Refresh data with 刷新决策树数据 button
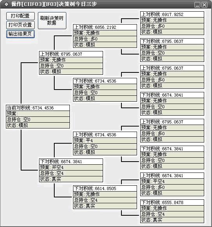The width and height of the screenshot is (212, 227). (52, 21)
